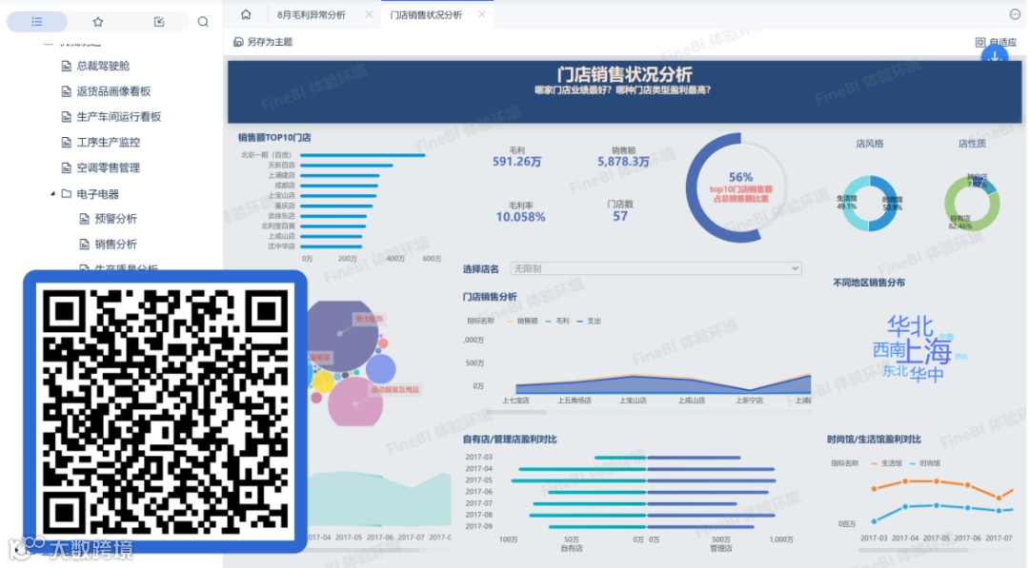Click the 选择店名 dropdown arrow

[x=795, y=268]
